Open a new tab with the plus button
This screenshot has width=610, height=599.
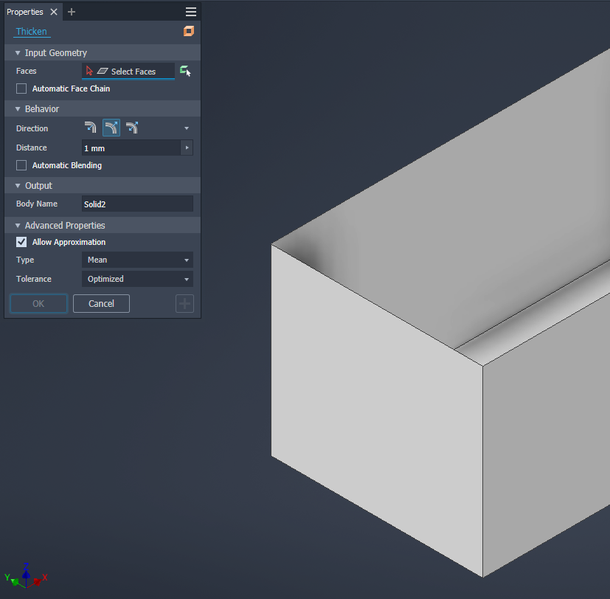[70, 11]
